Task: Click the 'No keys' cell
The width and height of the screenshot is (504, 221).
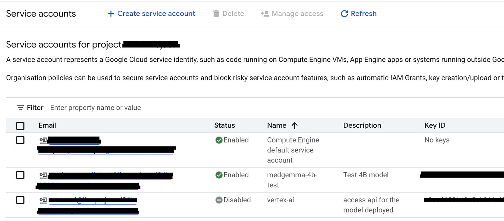Action: [x=437, y=140]
